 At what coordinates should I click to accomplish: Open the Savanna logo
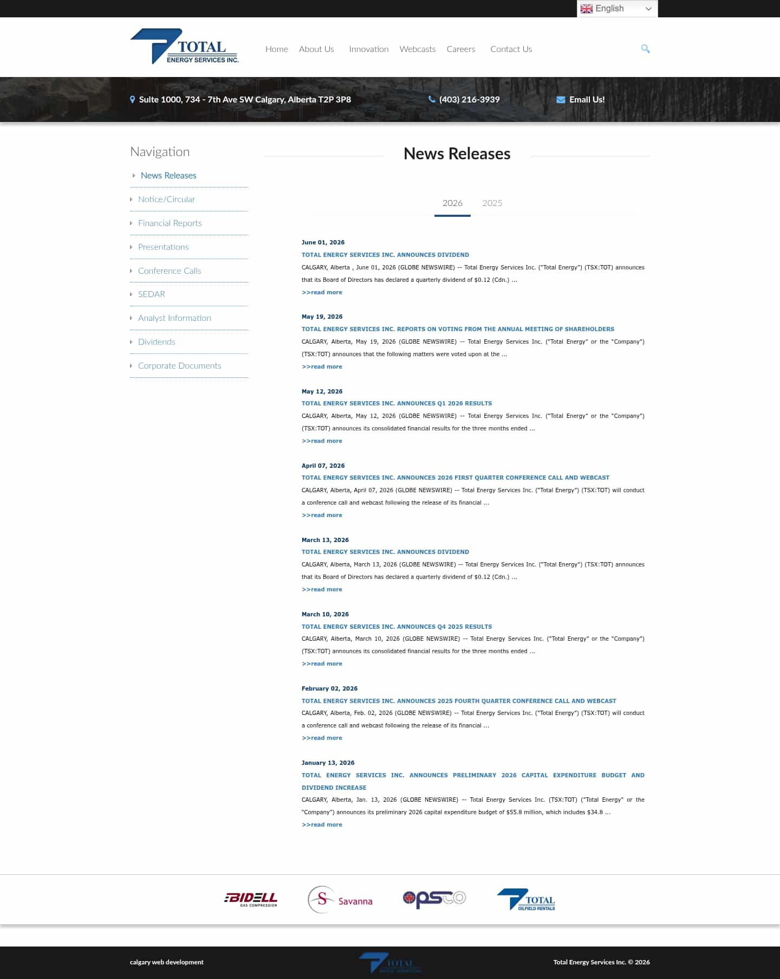(340, 900)
